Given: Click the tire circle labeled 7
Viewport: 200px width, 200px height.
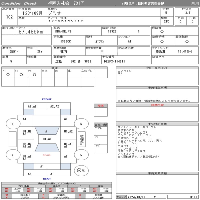Looking at the screenshot, I should (13, 155).
